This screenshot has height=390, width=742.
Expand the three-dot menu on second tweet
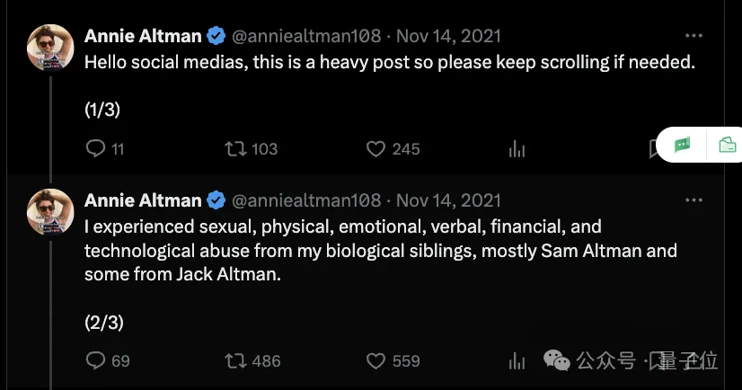(693, 199)
